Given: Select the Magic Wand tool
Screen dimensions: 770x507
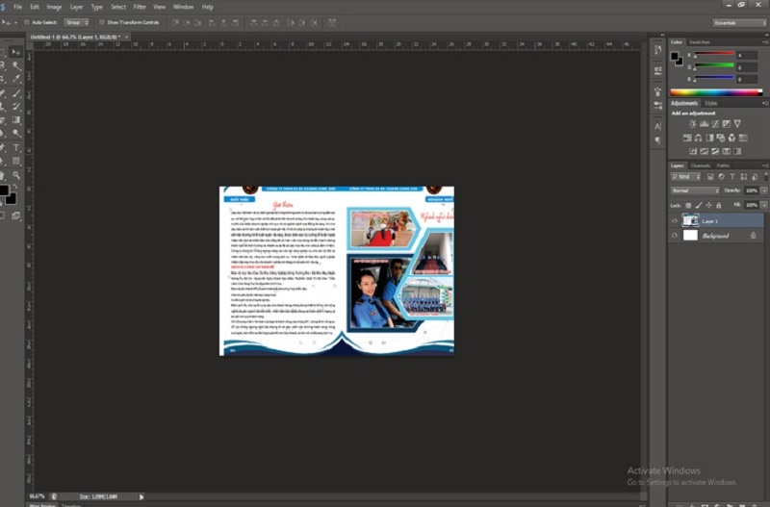Looking at the screenshot, I should click(16, 65).
